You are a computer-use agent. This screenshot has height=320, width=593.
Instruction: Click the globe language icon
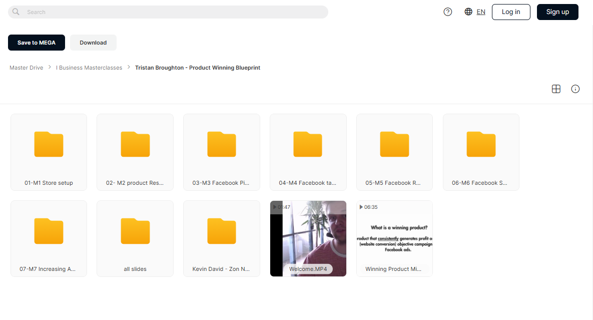tap(468, 12)
